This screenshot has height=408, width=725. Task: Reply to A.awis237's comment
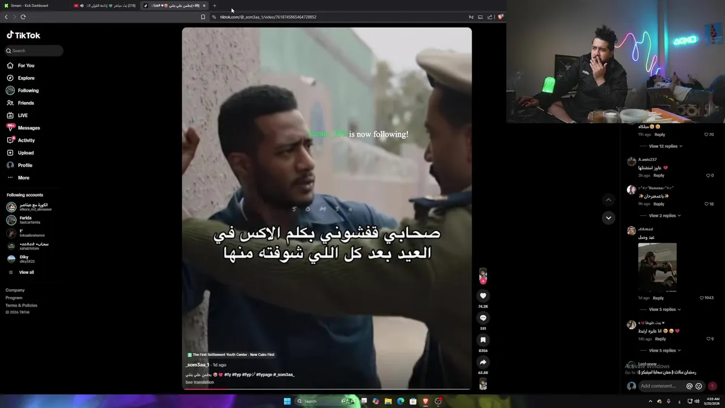[659, 176]
